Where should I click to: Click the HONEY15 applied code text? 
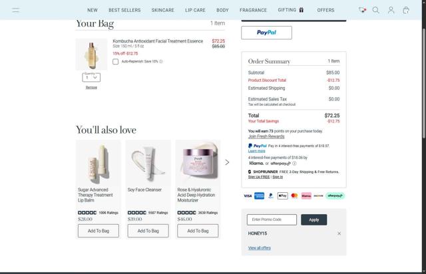point(258,233)
